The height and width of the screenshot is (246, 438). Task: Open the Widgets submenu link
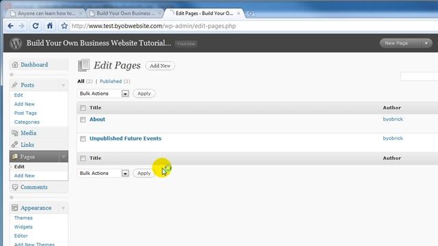tap(23, 227)
